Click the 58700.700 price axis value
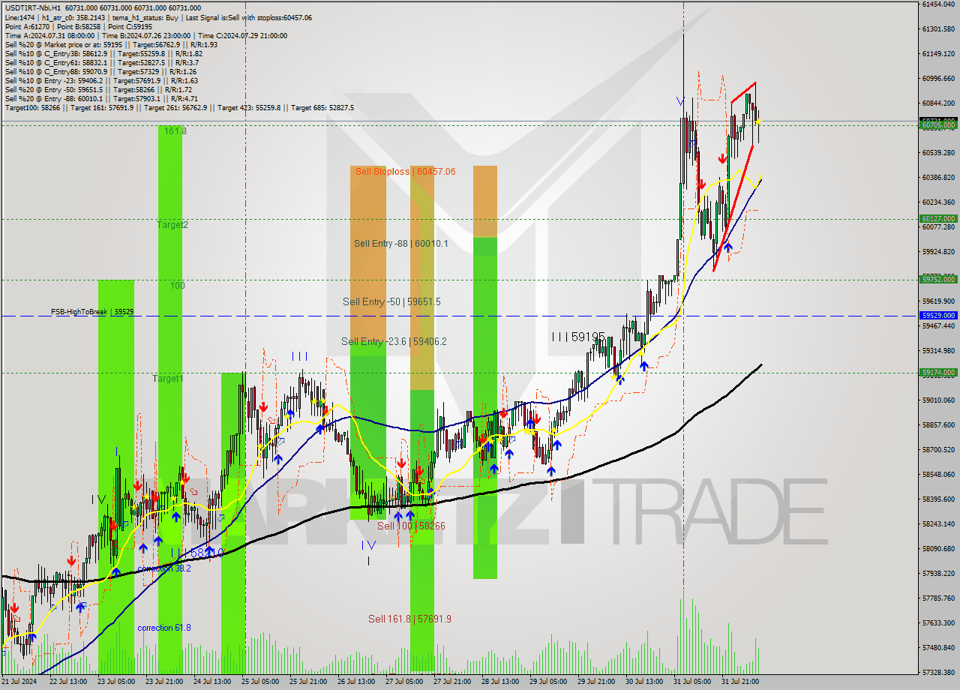960x690 pixels. click(x=938, y=450)
